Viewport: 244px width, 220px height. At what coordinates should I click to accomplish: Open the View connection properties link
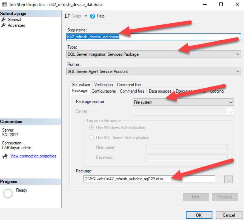click(x=33, y=156)
